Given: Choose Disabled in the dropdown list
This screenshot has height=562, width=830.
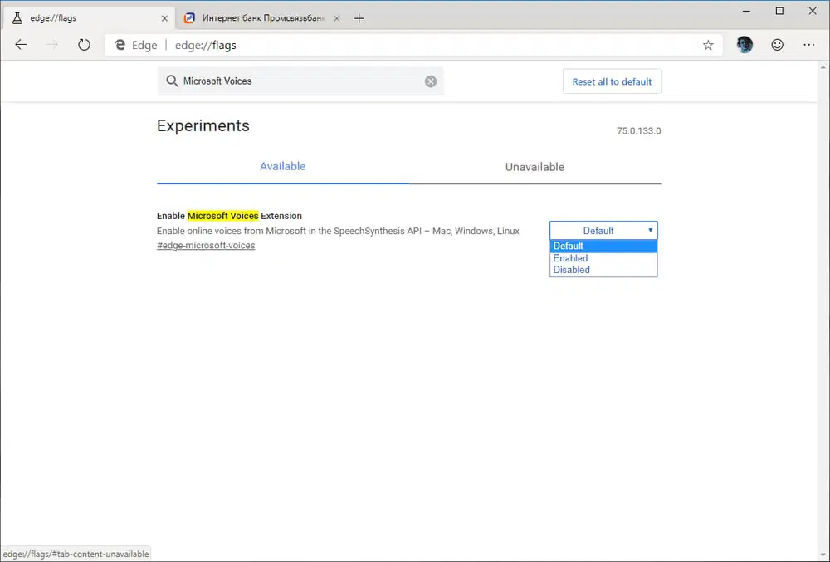Looking at the screenshot, I should (603, 270).
